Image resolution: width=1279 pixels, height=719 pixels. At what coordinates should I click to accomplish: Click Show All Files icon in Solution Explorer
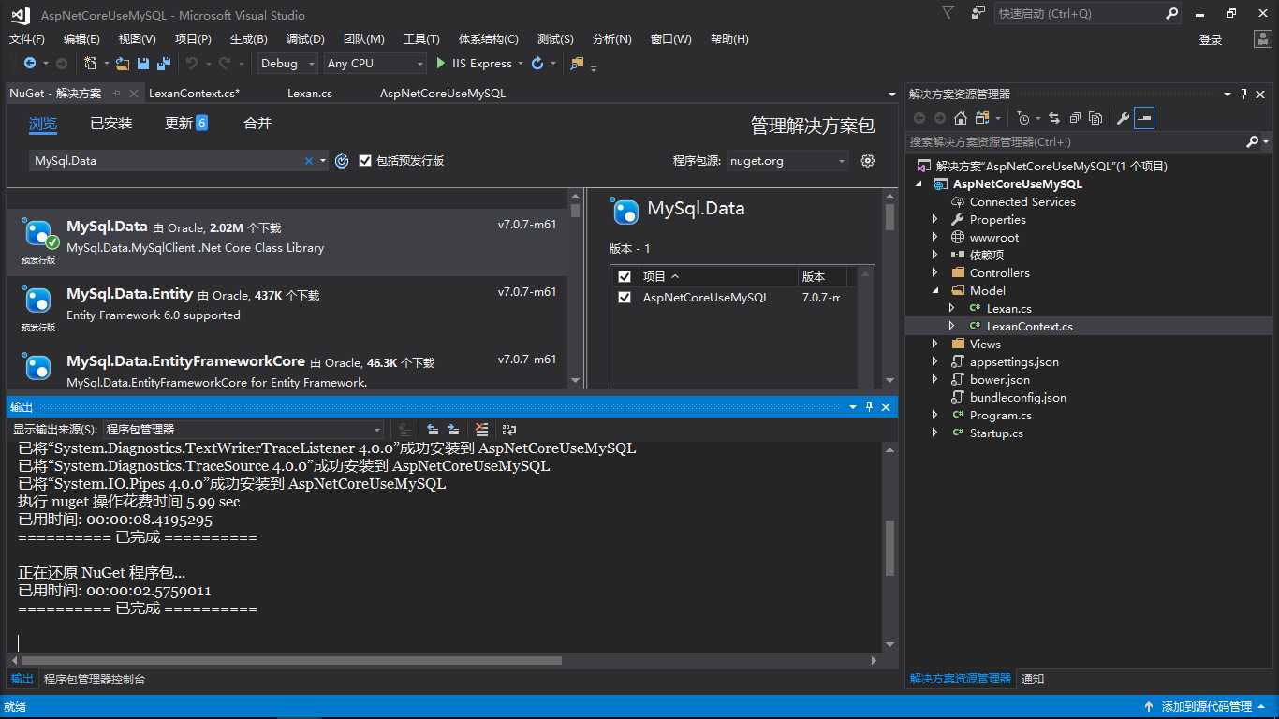(x=1095, y=118)
